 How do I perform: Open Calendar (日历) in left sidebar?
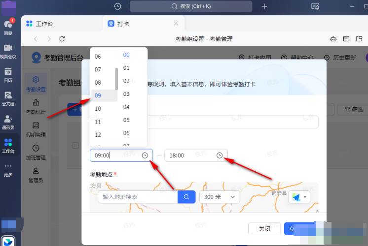8,75
